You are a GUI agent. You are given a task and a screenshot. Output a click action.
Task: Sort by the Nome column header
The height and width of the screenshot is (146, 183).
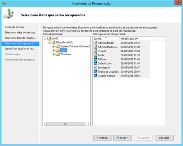[x=106, y=39]
